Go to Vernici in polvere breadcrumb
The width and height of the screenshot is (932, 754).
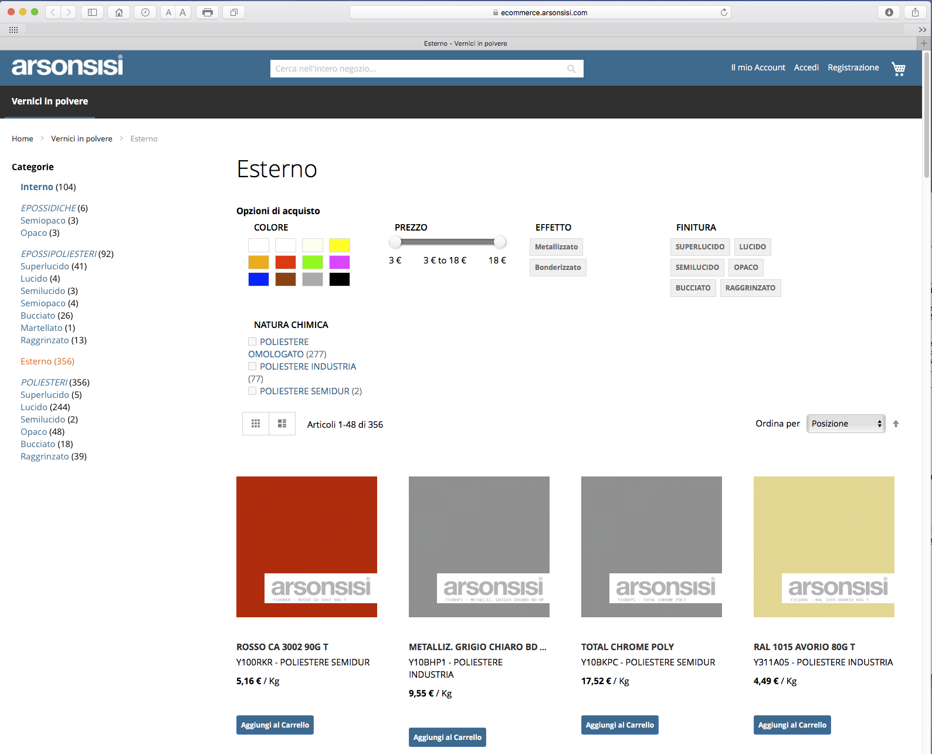click(x=82, y=138)
